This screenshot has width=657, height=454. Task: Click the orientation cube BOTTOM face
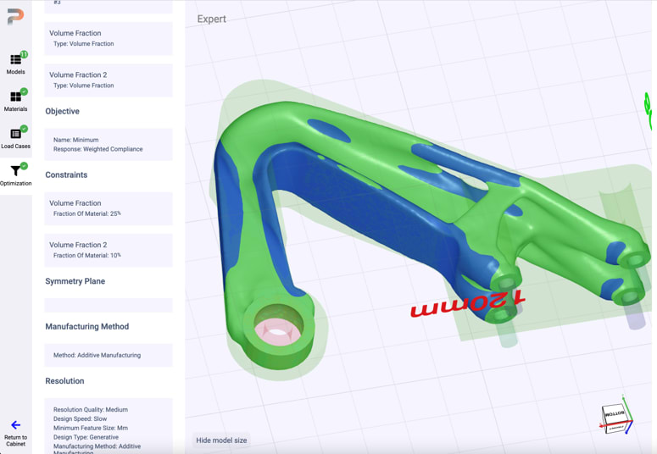tap(614, 414)
